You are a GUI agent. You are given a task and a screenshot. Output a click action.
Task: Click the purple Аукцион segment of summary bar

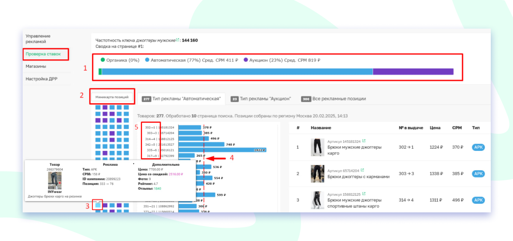point(413,72)
